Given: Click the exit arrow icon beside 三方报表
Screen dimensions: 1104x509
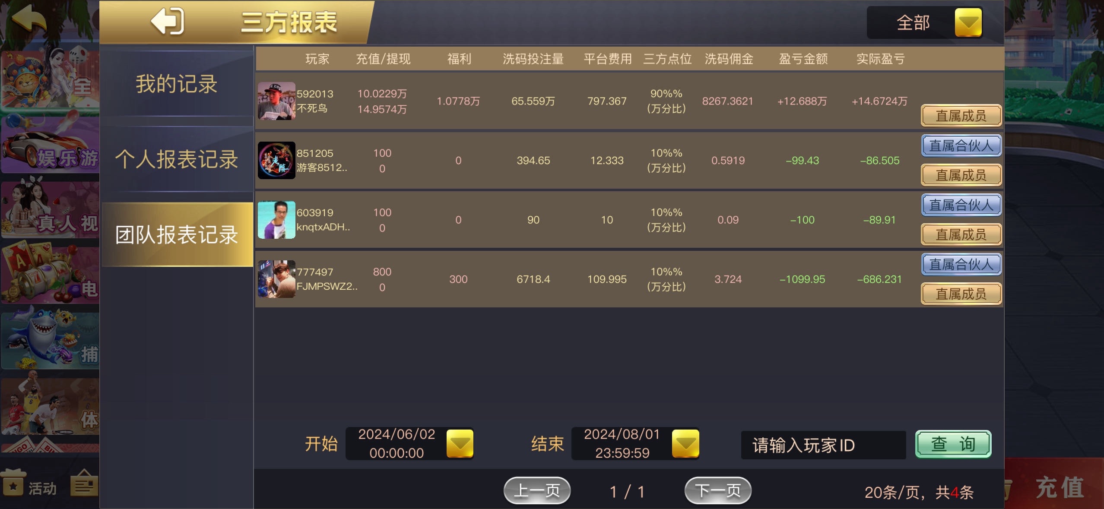Looking at the screenshot, I should [x=168, y=21].
